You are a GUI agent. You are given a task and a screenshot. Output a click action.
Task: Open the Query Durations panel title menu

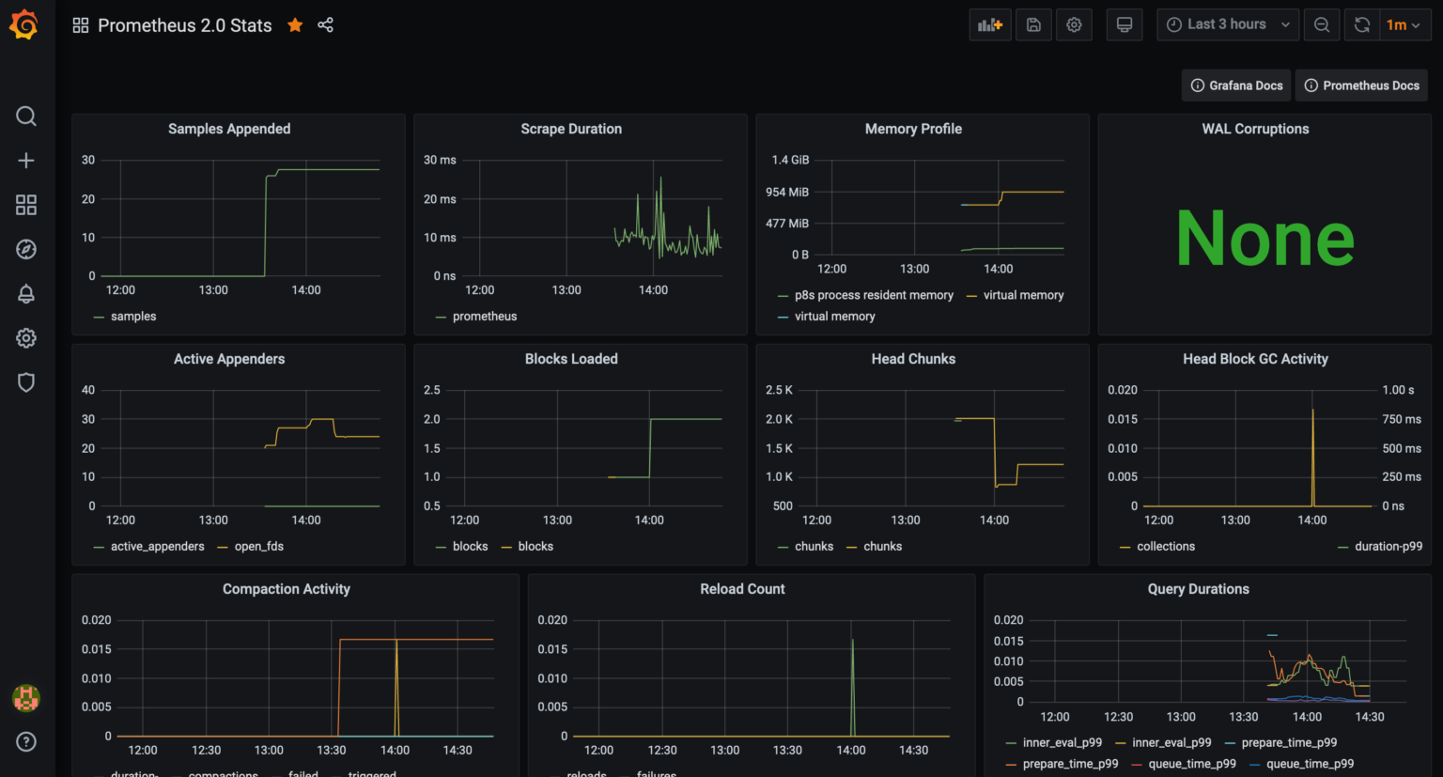(x=1198, y=589)
